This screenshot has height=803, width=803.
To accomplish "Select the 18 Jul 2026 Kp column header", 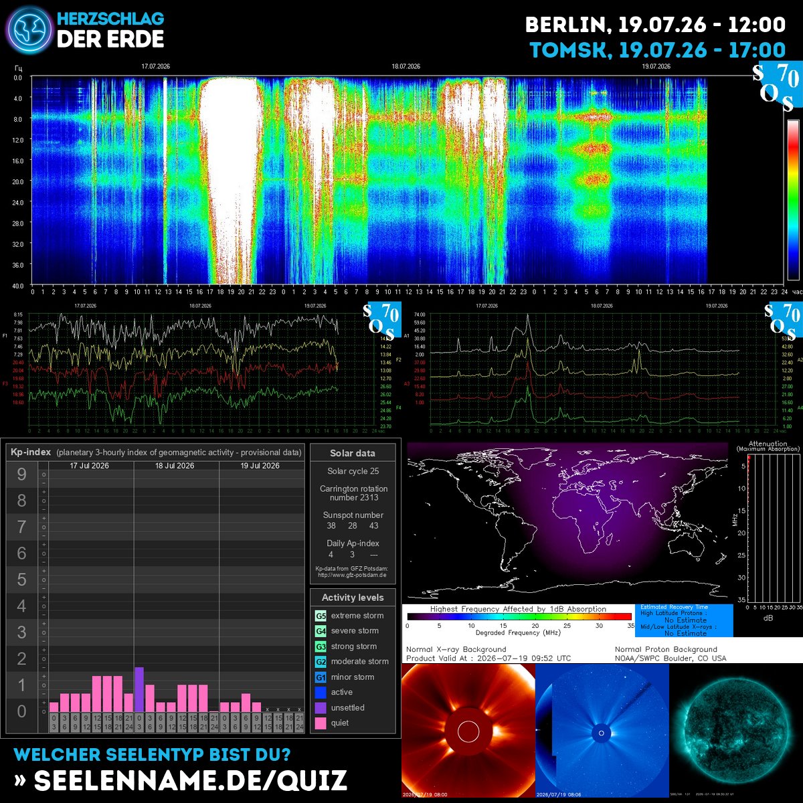I will [175, 466].
